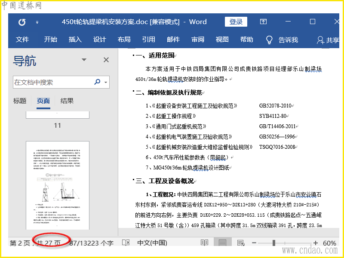Click the 告诉我 lightbulb search
Image resolution: width=344 pixels, height=258 pixels.
click(282, 40)
